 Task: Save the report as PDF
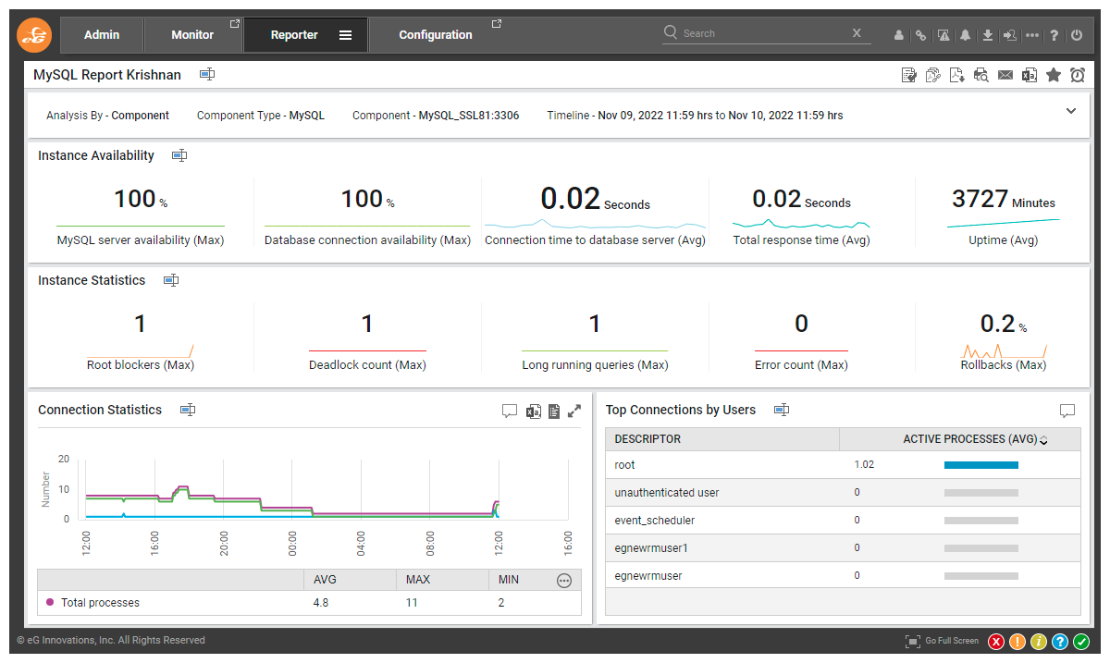[957, 75]
